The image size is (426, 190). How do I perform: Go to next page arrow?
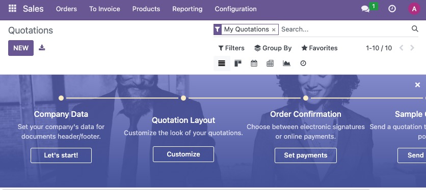coord(412,48)
